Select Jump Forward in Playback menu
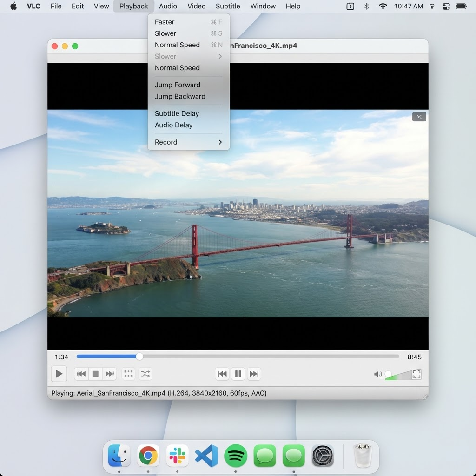Screen dimensions: 476x476 coord(189,85)
